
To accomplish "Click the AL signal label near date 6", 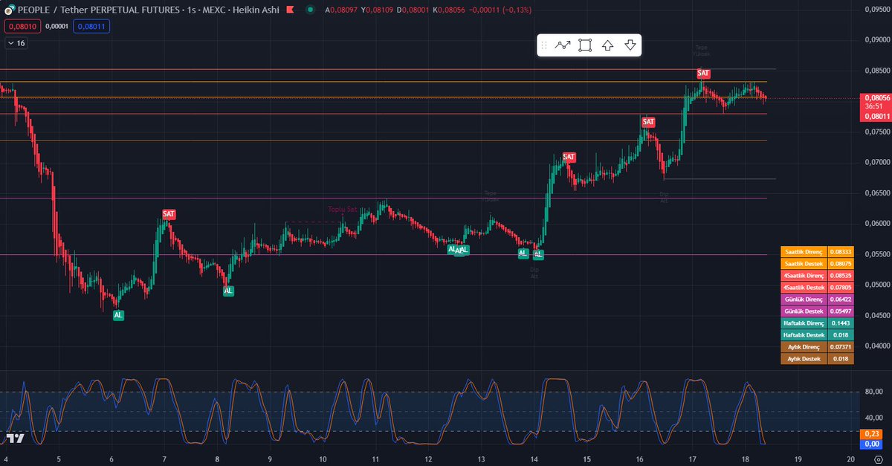I will (x=118, y=315).
